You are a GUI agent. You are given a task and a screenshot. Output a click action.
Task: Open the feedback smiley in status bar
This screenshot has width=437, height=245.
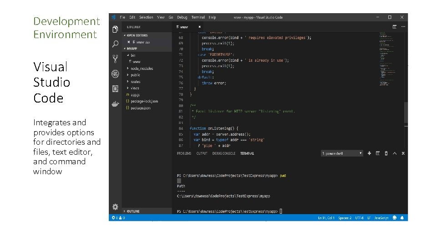[x=395, y=218]
